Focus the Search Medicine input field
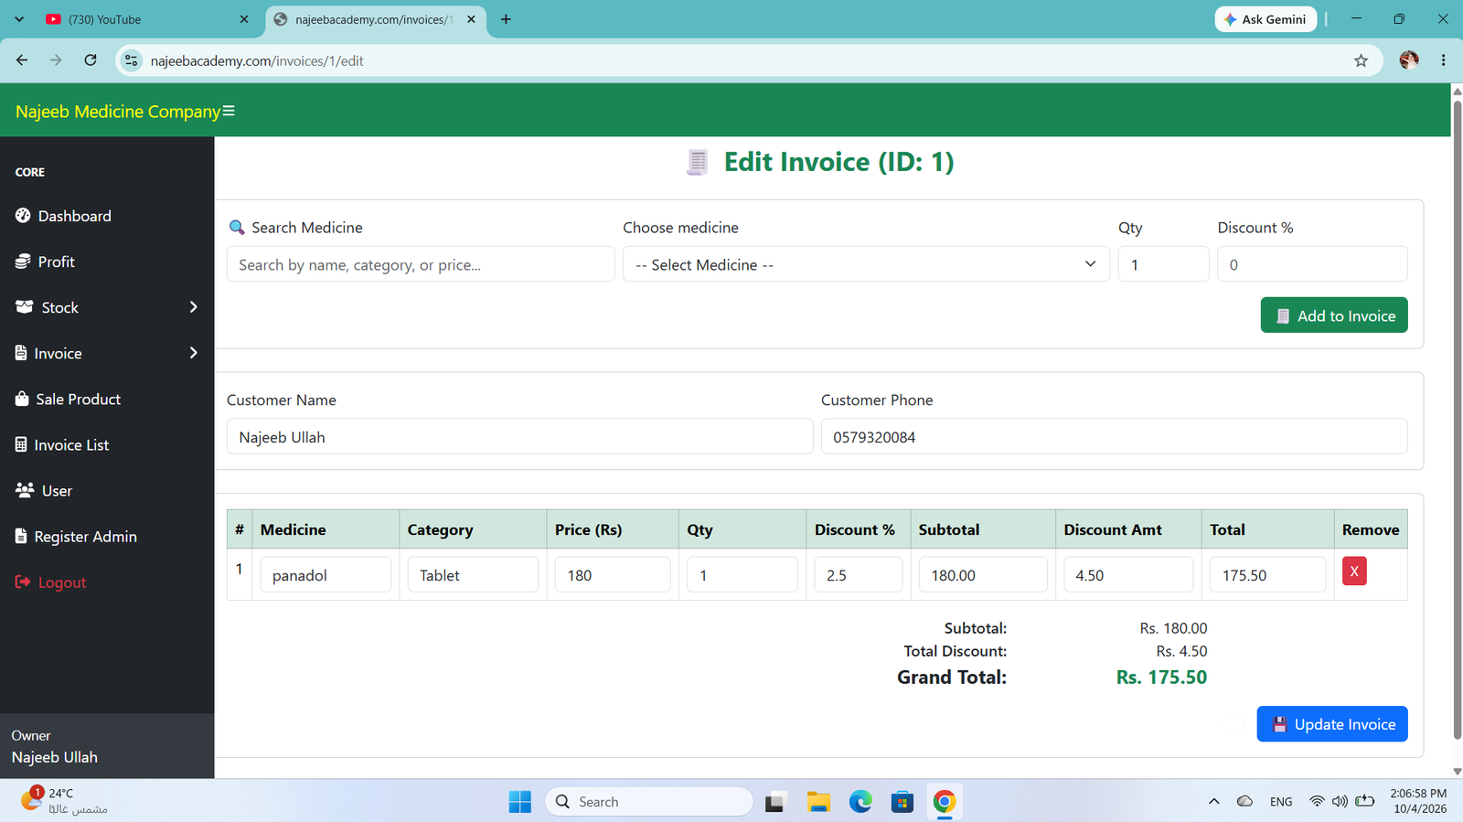Screen dimensions: 1463x822 [421, 264]
